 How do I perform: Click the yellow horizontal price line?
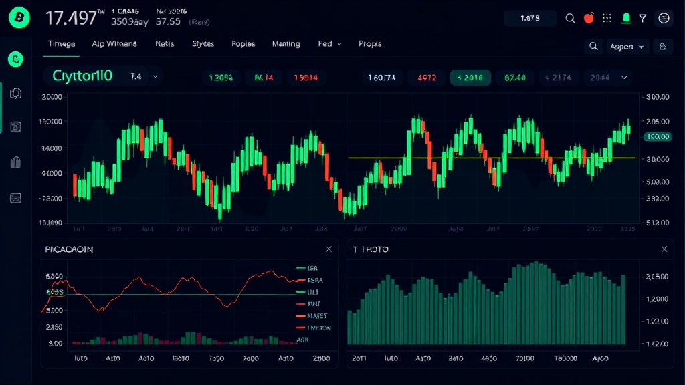pos(491,158)
